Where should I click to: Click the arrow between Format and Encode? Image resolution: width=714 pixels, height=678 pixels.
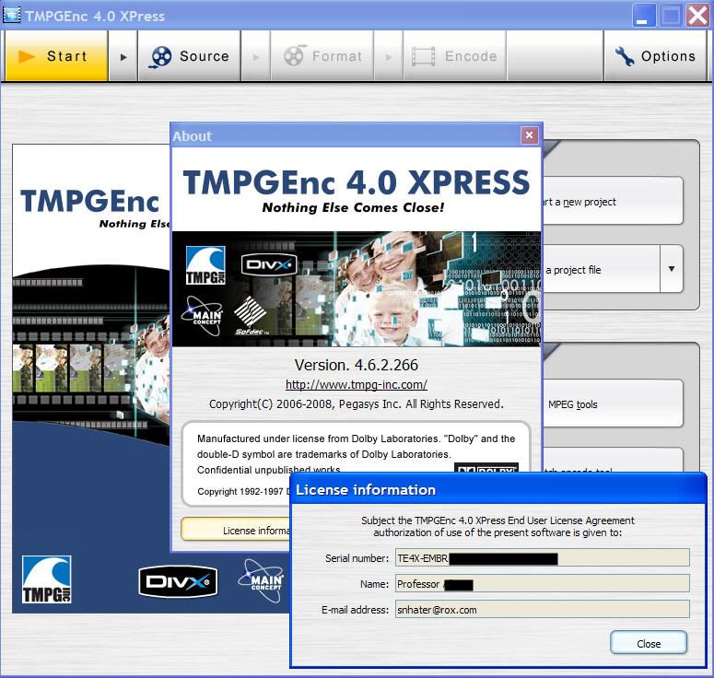[x=389, y=57]
